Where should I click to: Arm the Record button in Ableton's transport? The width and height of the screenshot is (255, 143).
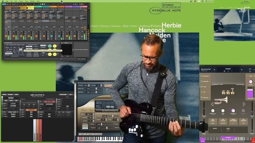tap(44, 4)
